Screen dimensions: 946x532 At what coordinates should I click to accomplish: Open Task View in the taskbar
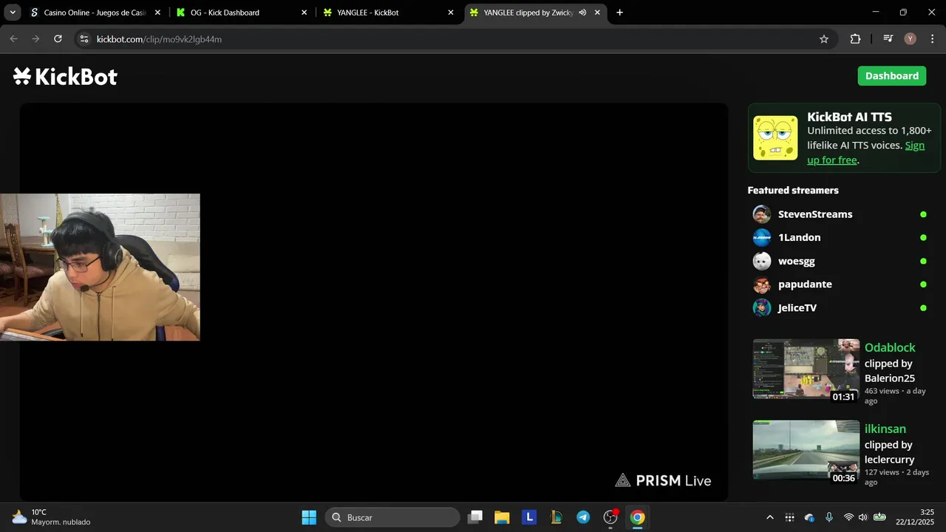pos(476,517)
